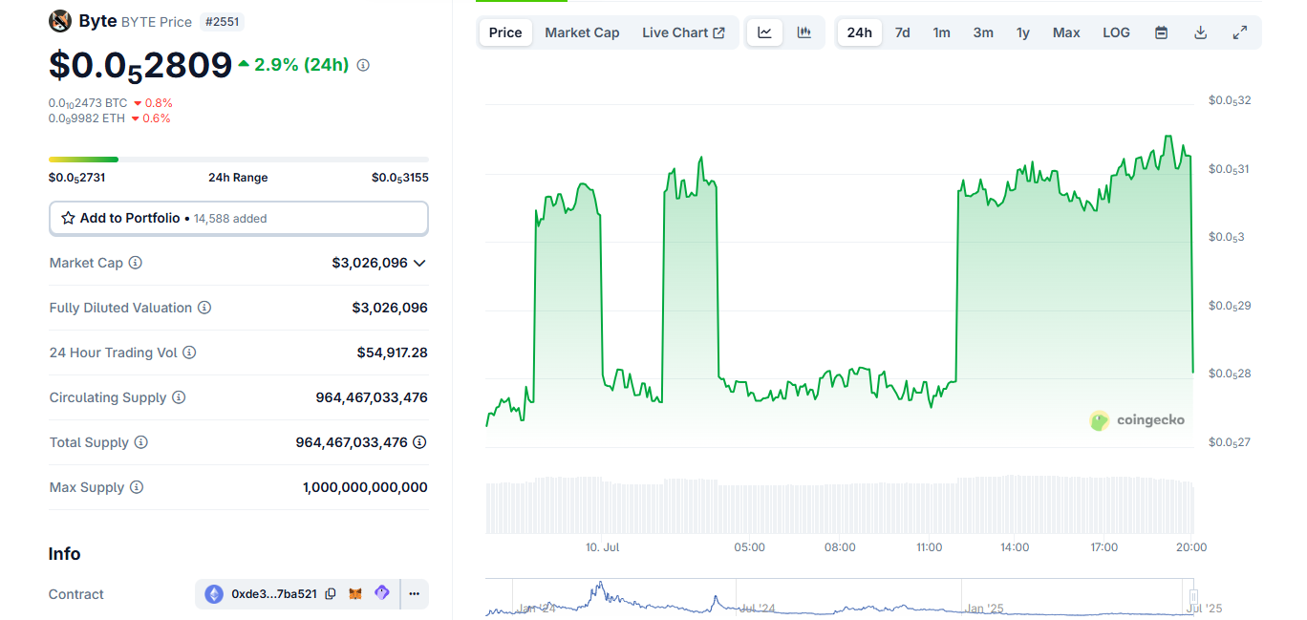
Task: Expand the Market Cap dropdown chevron
Action: (x=419, y=263)
